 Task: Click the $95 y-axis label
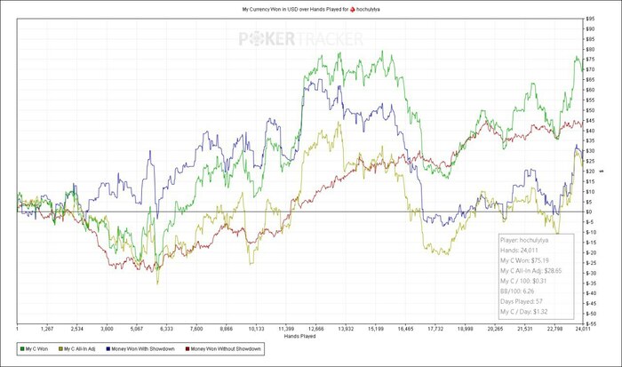pyautogui.click(x=589, y=19)
